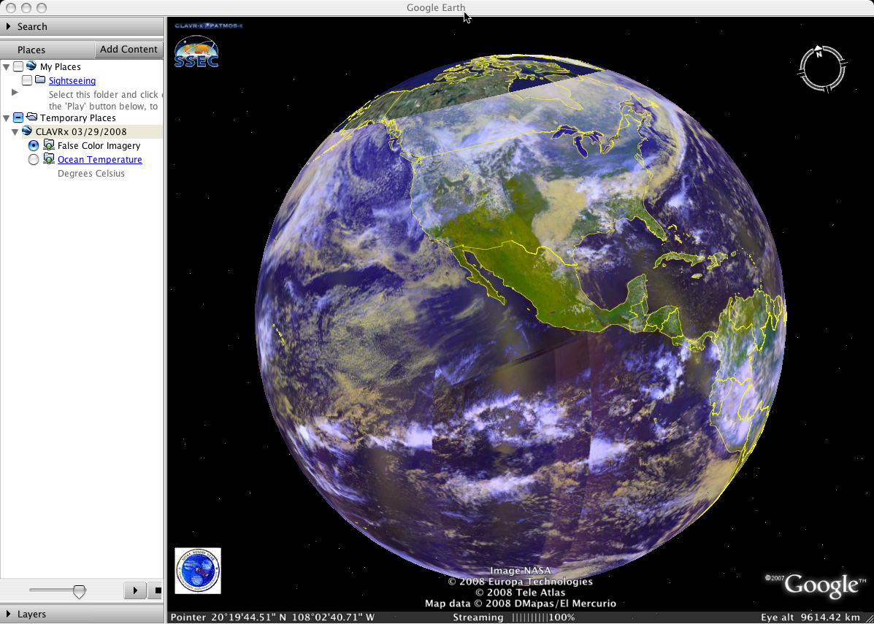Screen dimensions: 874x624
Task: Click the Google Earth window title
Action: [x=436, y=8]
